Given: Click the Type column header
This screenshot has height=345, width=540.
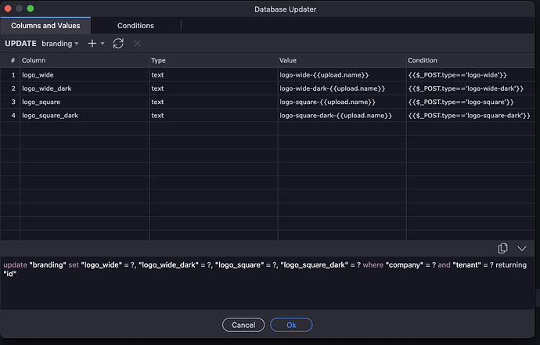Looking at the screenshot, I should 213,60.
